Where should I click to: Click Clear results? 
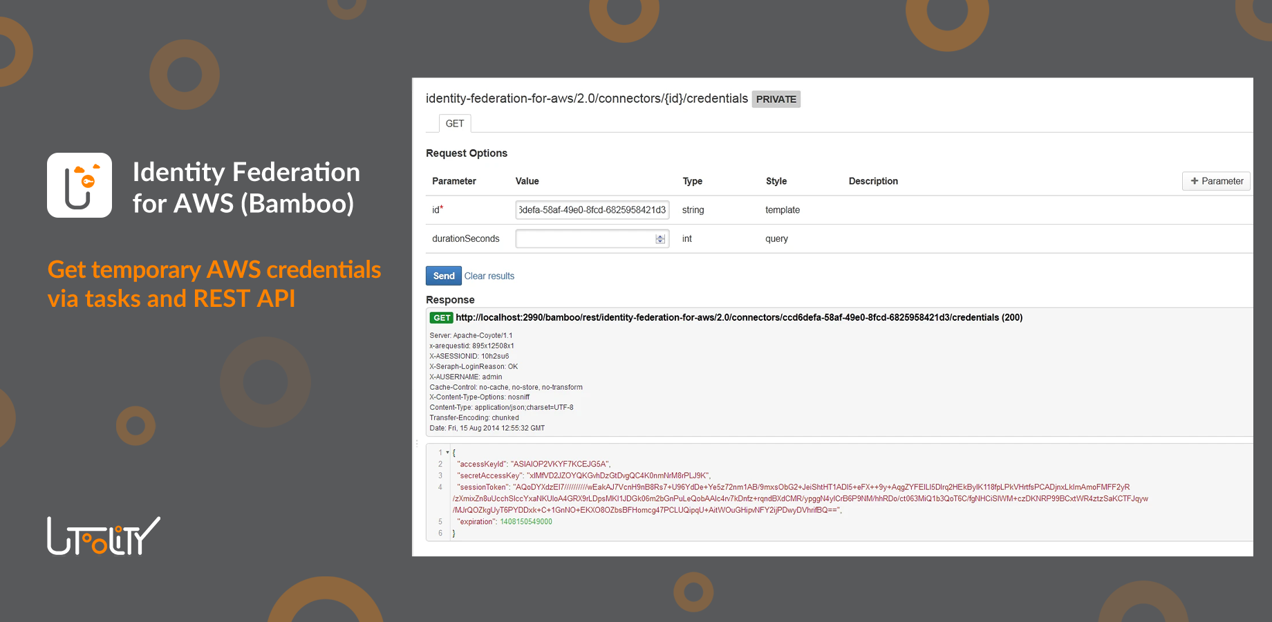[x=489, y=275]
